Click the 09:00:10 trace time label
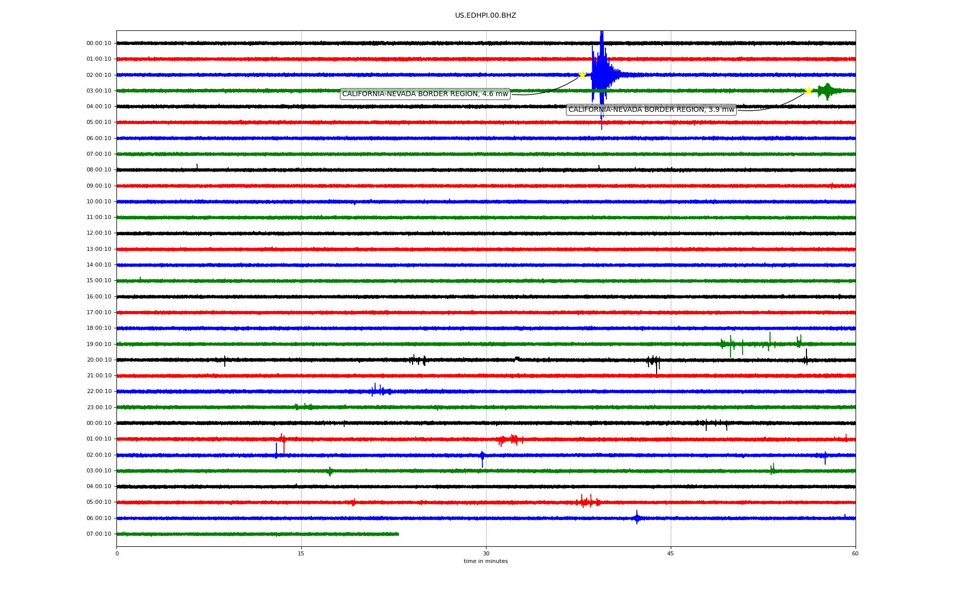Screen dimensions: 972x607 99,186
